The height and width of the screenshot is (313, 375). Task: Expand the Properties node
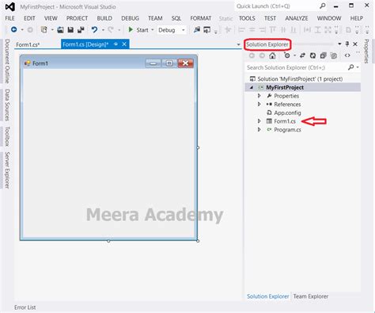tap(259, 96)
